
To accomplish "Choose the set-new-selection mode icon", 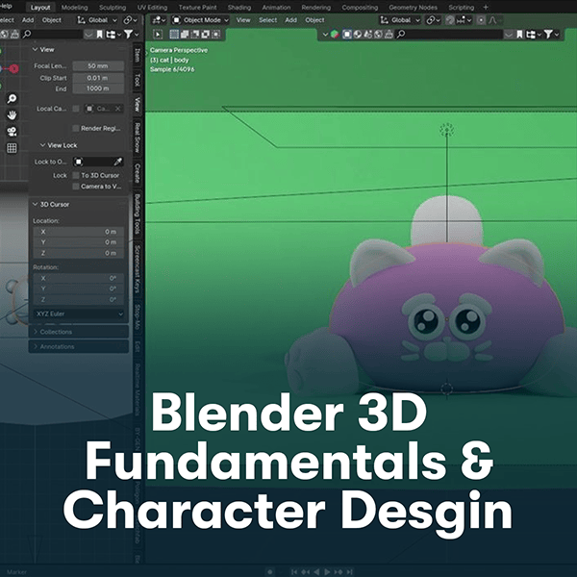I will (174, 35).
